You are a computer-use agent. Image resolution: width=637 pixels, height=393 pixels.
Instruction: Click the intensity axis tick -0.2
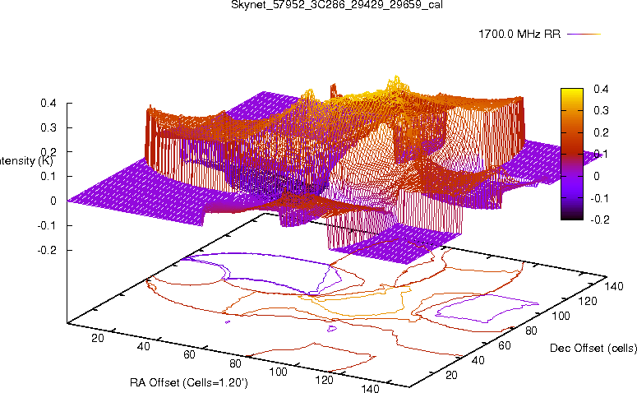[47, 250]
